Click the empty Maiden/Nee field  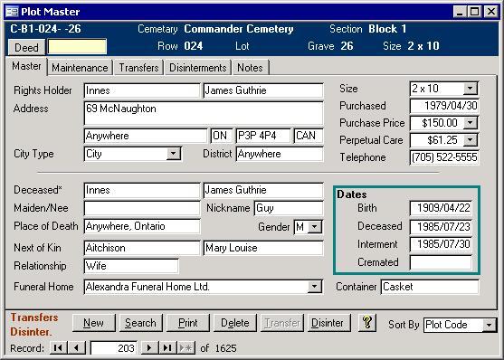[x=142, y=208]
